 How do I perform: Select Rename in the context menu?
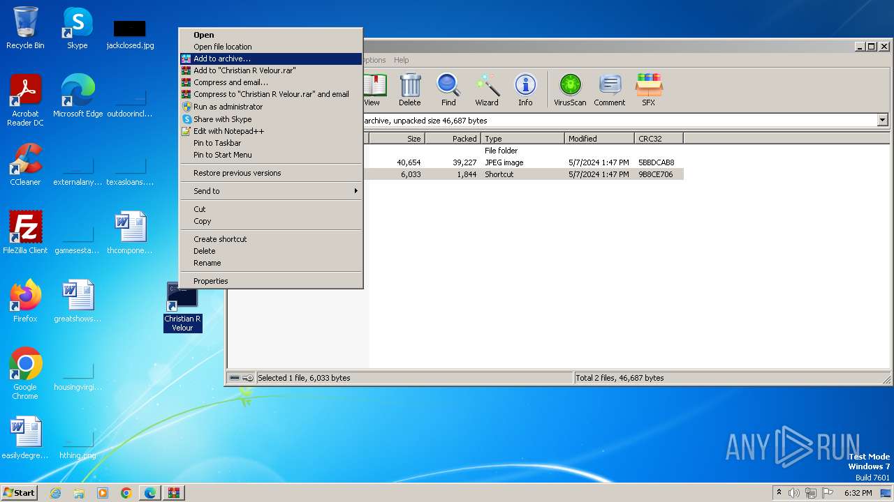tap(270, 263)
